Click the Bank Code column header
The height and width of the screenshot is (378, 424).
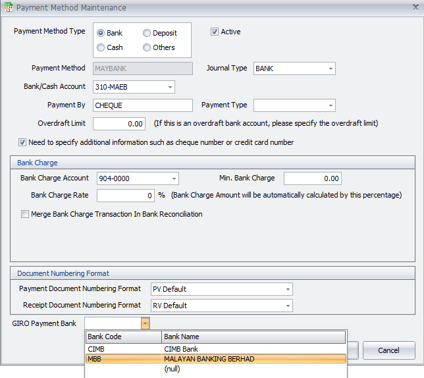(x=124, y=337)
